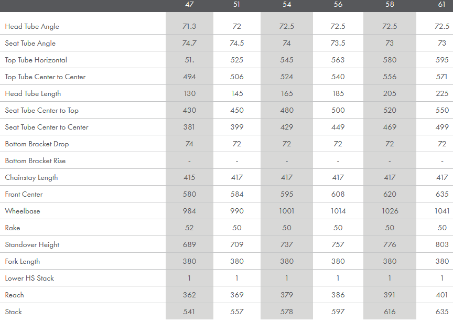Select wheelbase value 1001
453x321 pixels.
click(287, 211)
